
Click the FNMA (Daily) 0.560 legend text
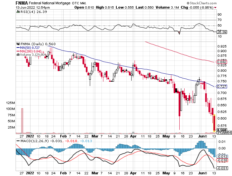coord(38,44)
